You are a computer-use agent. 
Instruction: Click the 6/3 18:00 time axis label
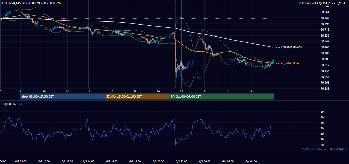[135, 161]
